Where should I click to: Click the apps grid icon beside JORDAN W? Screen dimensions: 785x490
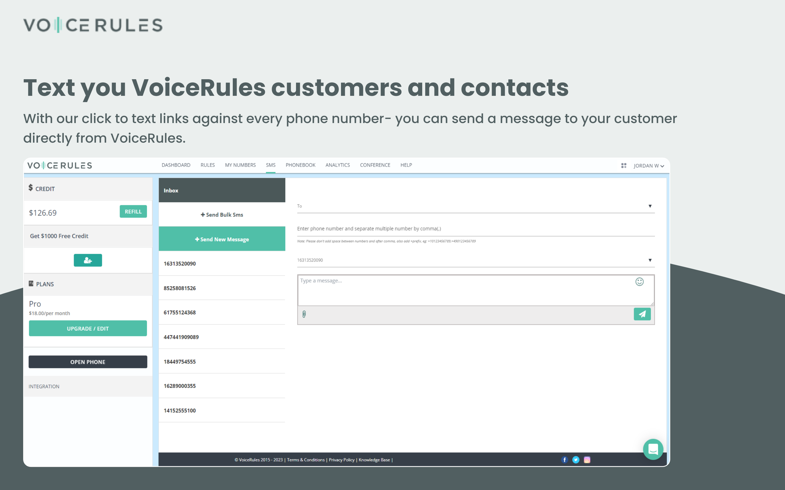click(x=623, y=166)
